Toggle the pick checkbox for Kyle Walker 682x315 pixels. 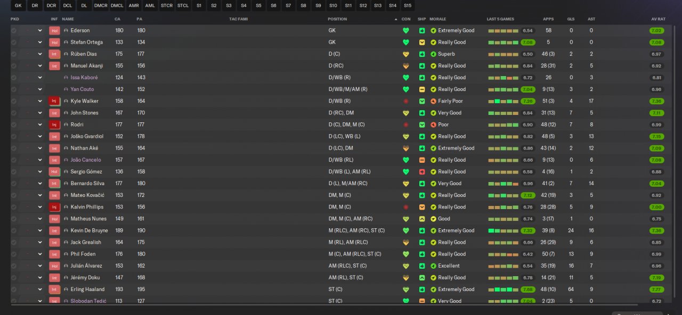(14, 101)
